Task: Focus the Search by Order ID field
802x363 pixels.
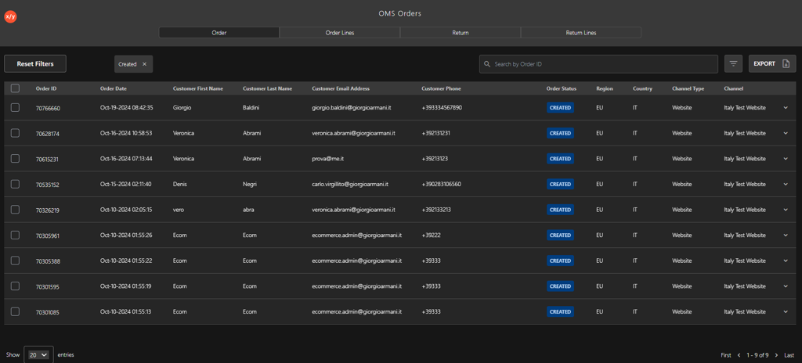Action: [598, 64]
